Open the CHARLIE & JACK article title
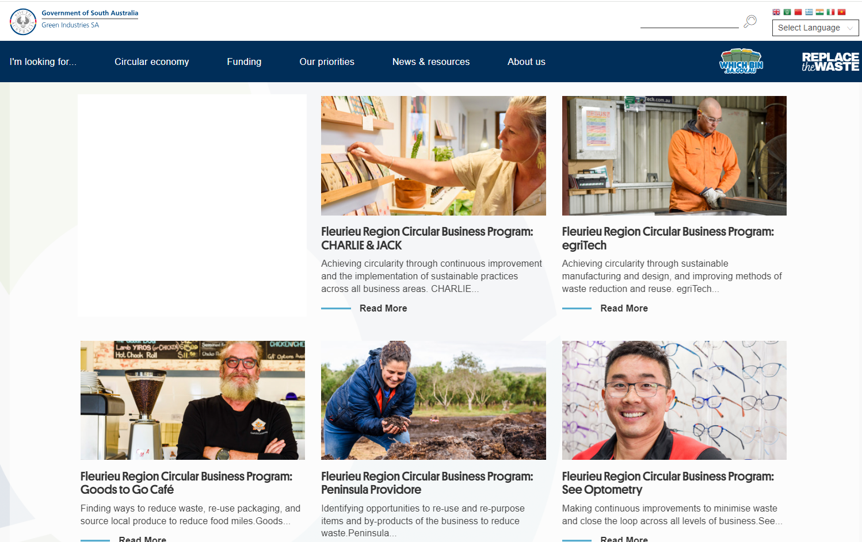Screen dimensions: 862x542 [x=427, y=239]
